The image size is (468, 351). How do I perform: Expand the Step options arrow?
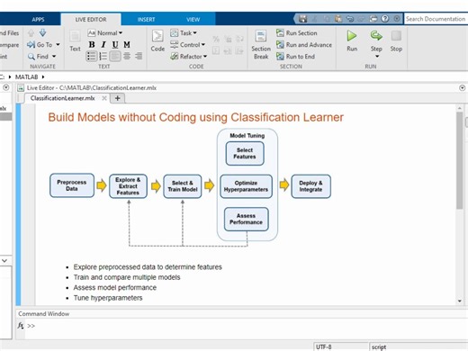pyautogui.click(x=377, y=57)
